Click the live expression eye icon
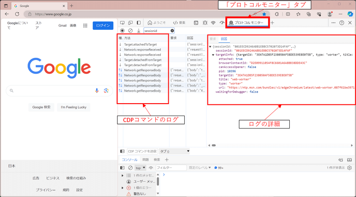Image resolution: width=356 pixels, height=197 pixels. click(x=151, y=168)
